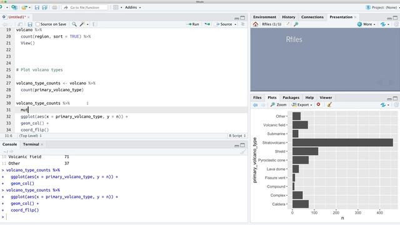Toggle the Source on Save checkbox
Image resolution: width=400 pixels, height=225 pixels.
pos(37,24)
